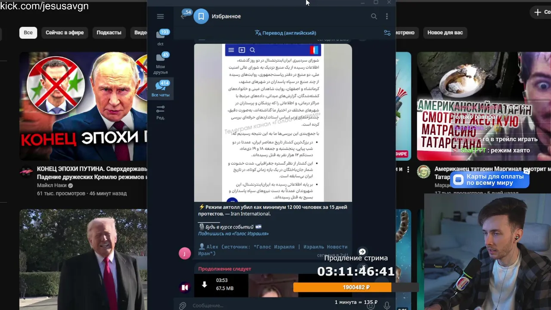The height and width of the screenshot is (310, 551).
Task: Open the Маргинал channel avatar icon
Action: click(424, 172)
